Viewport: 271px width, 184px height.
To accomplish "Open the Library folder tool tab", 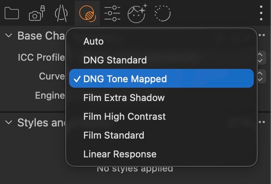I will (x=11, y=14).
